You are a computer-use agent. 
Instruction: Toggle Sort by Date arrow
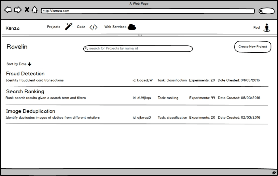click(30, 64)
